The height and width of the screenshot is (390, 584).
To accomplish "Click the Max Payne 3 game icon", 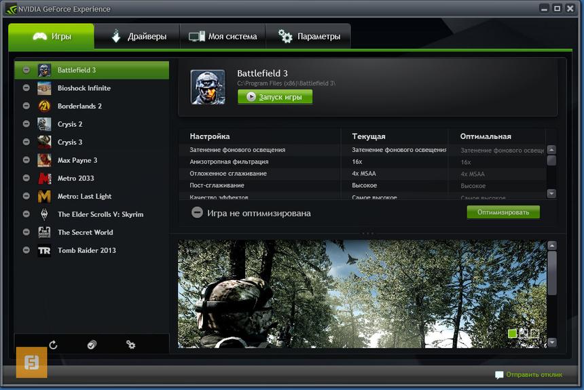I will click(x=44, y=160).
